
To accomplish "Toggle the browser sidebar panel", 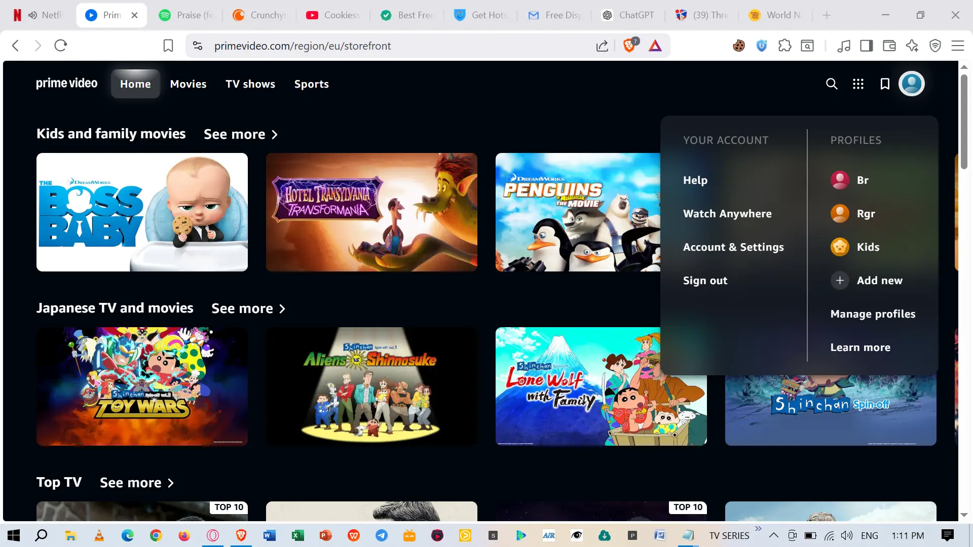I will click(867, 46).
